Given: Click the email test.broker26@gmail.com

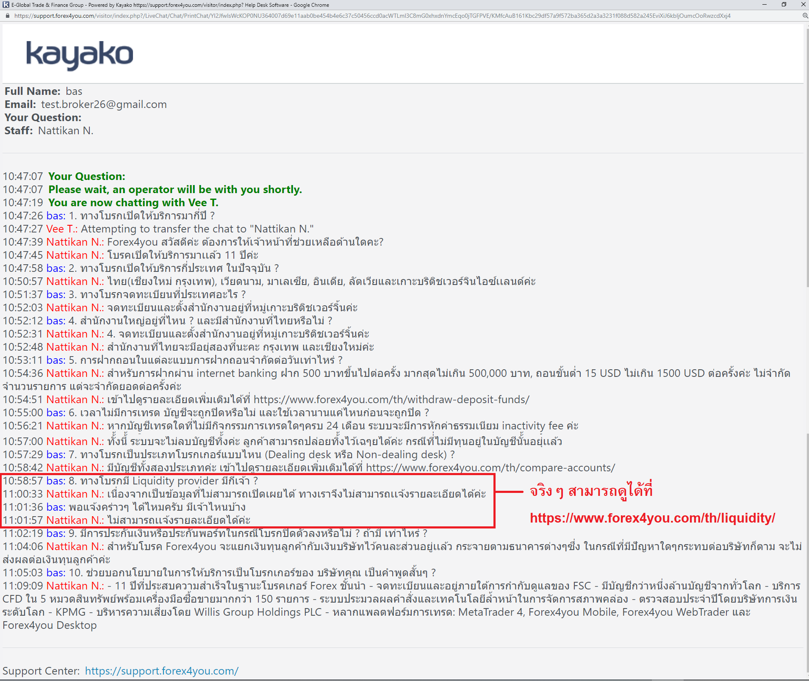Looking at the screenshot, I should pos(104,104).
